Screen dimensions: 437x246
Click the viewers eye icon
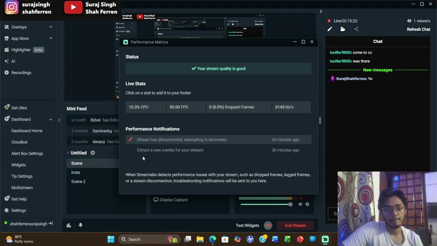point(409,21)
